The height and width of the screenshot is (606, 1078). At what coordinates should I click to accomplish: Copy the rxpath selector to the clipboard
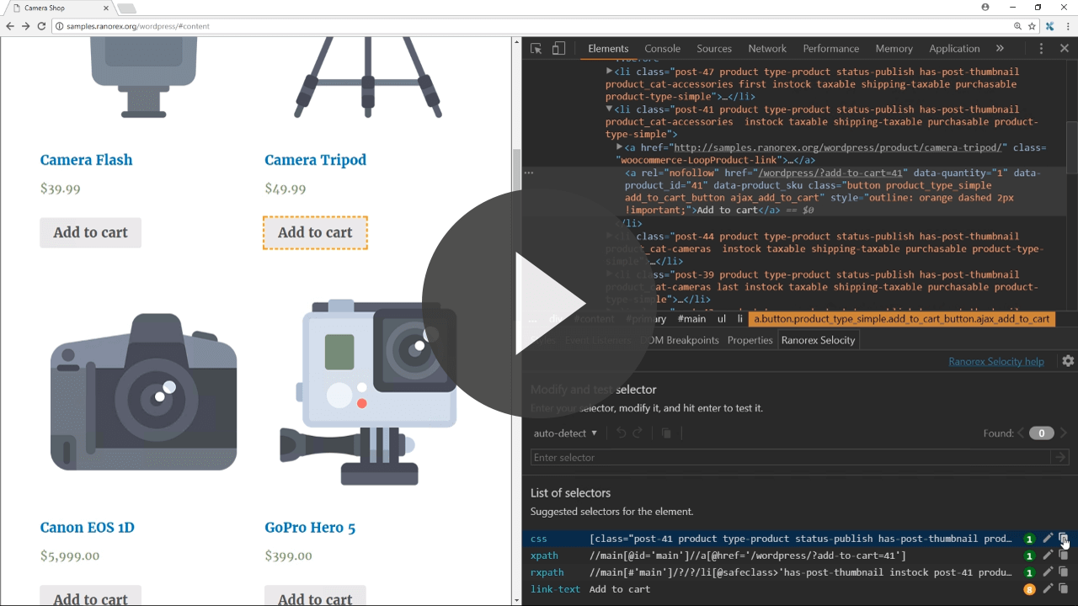1063,572
